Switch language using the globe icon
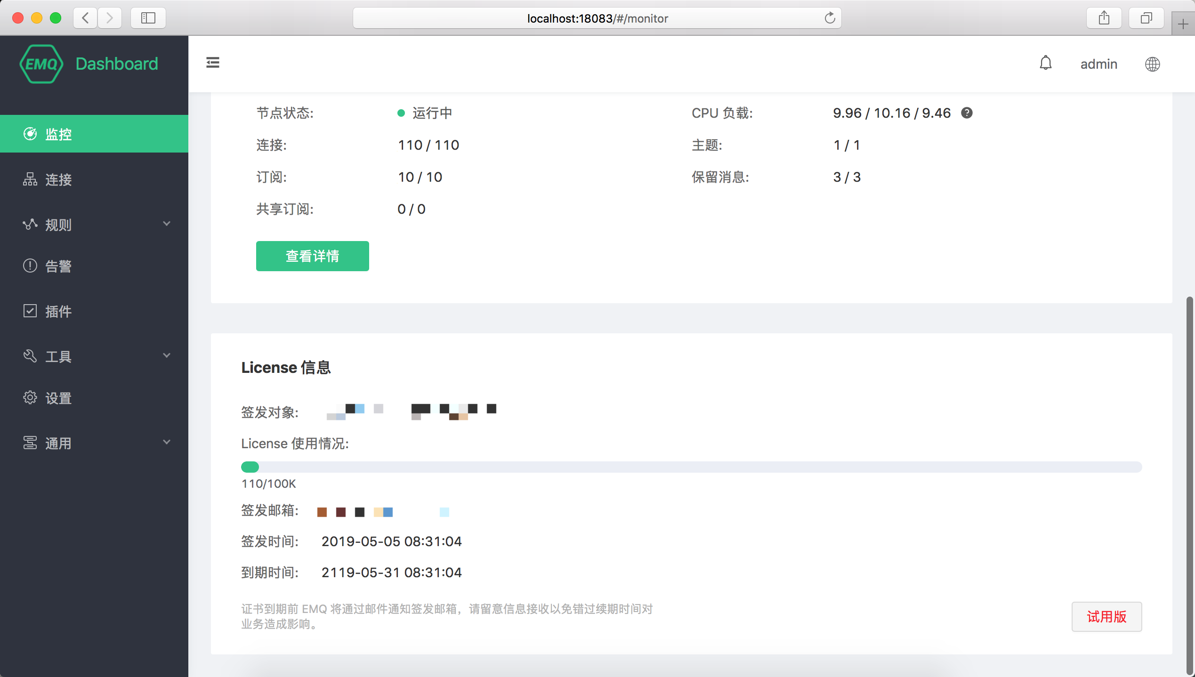Viewport: 1195px width, 677px height. [1153, 64]
